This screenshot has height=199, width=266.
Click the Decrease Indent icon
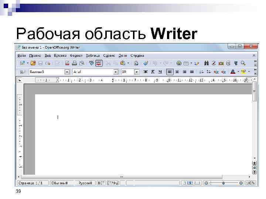pos(216,72)
